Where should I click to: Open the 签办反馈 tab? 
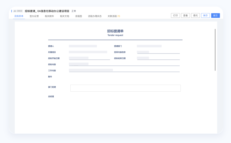click(x=34, y=16)
